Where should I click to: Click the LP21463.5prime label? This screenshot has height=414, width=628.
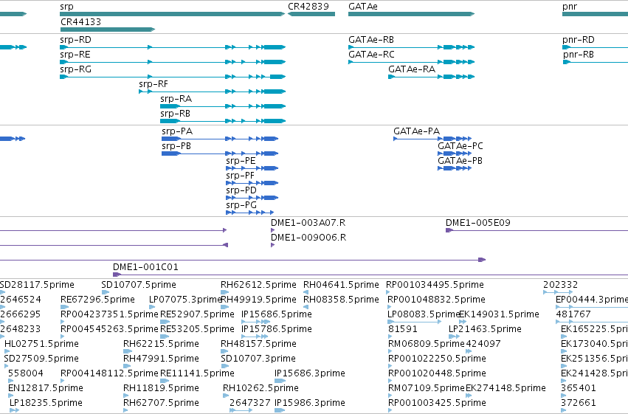tap(485, 329)
